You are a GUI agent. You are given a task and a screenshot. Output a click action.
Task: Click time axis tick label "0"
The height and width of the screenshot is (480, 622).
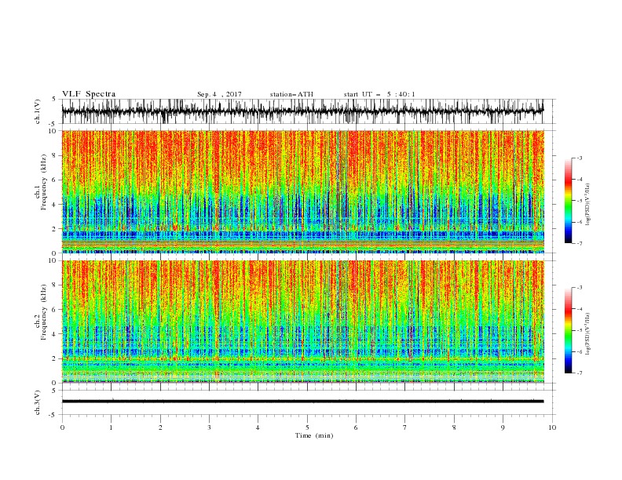coord(62,427)
